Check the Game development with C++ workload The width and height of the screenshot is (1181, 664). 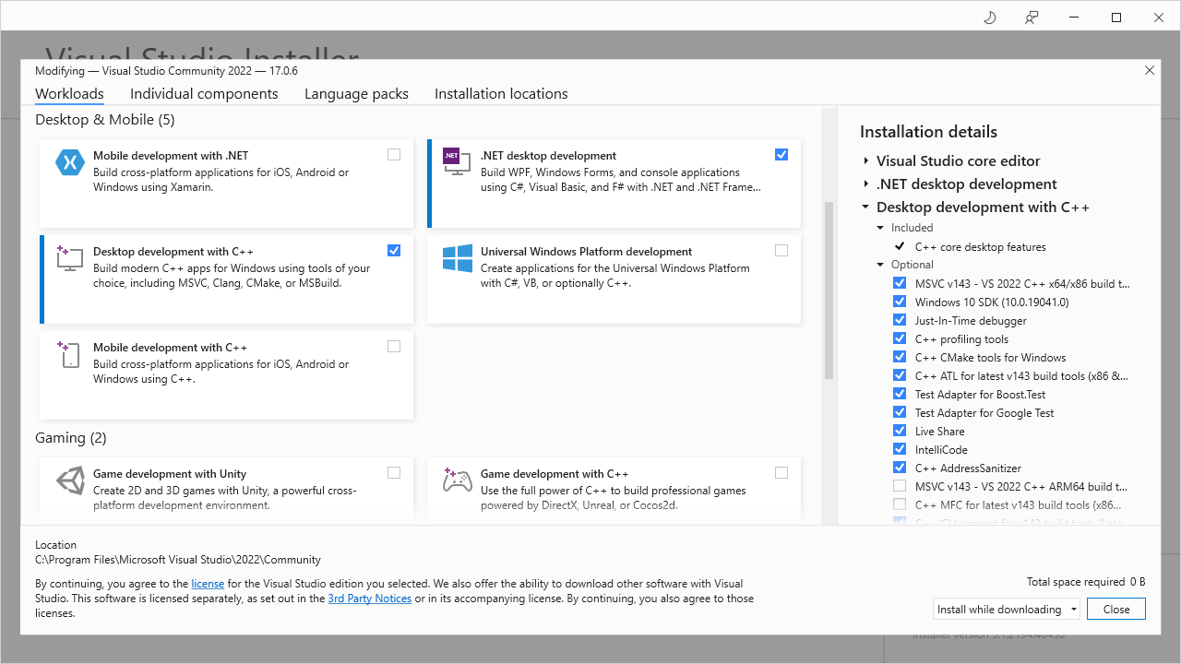click(x=781, y=473)
